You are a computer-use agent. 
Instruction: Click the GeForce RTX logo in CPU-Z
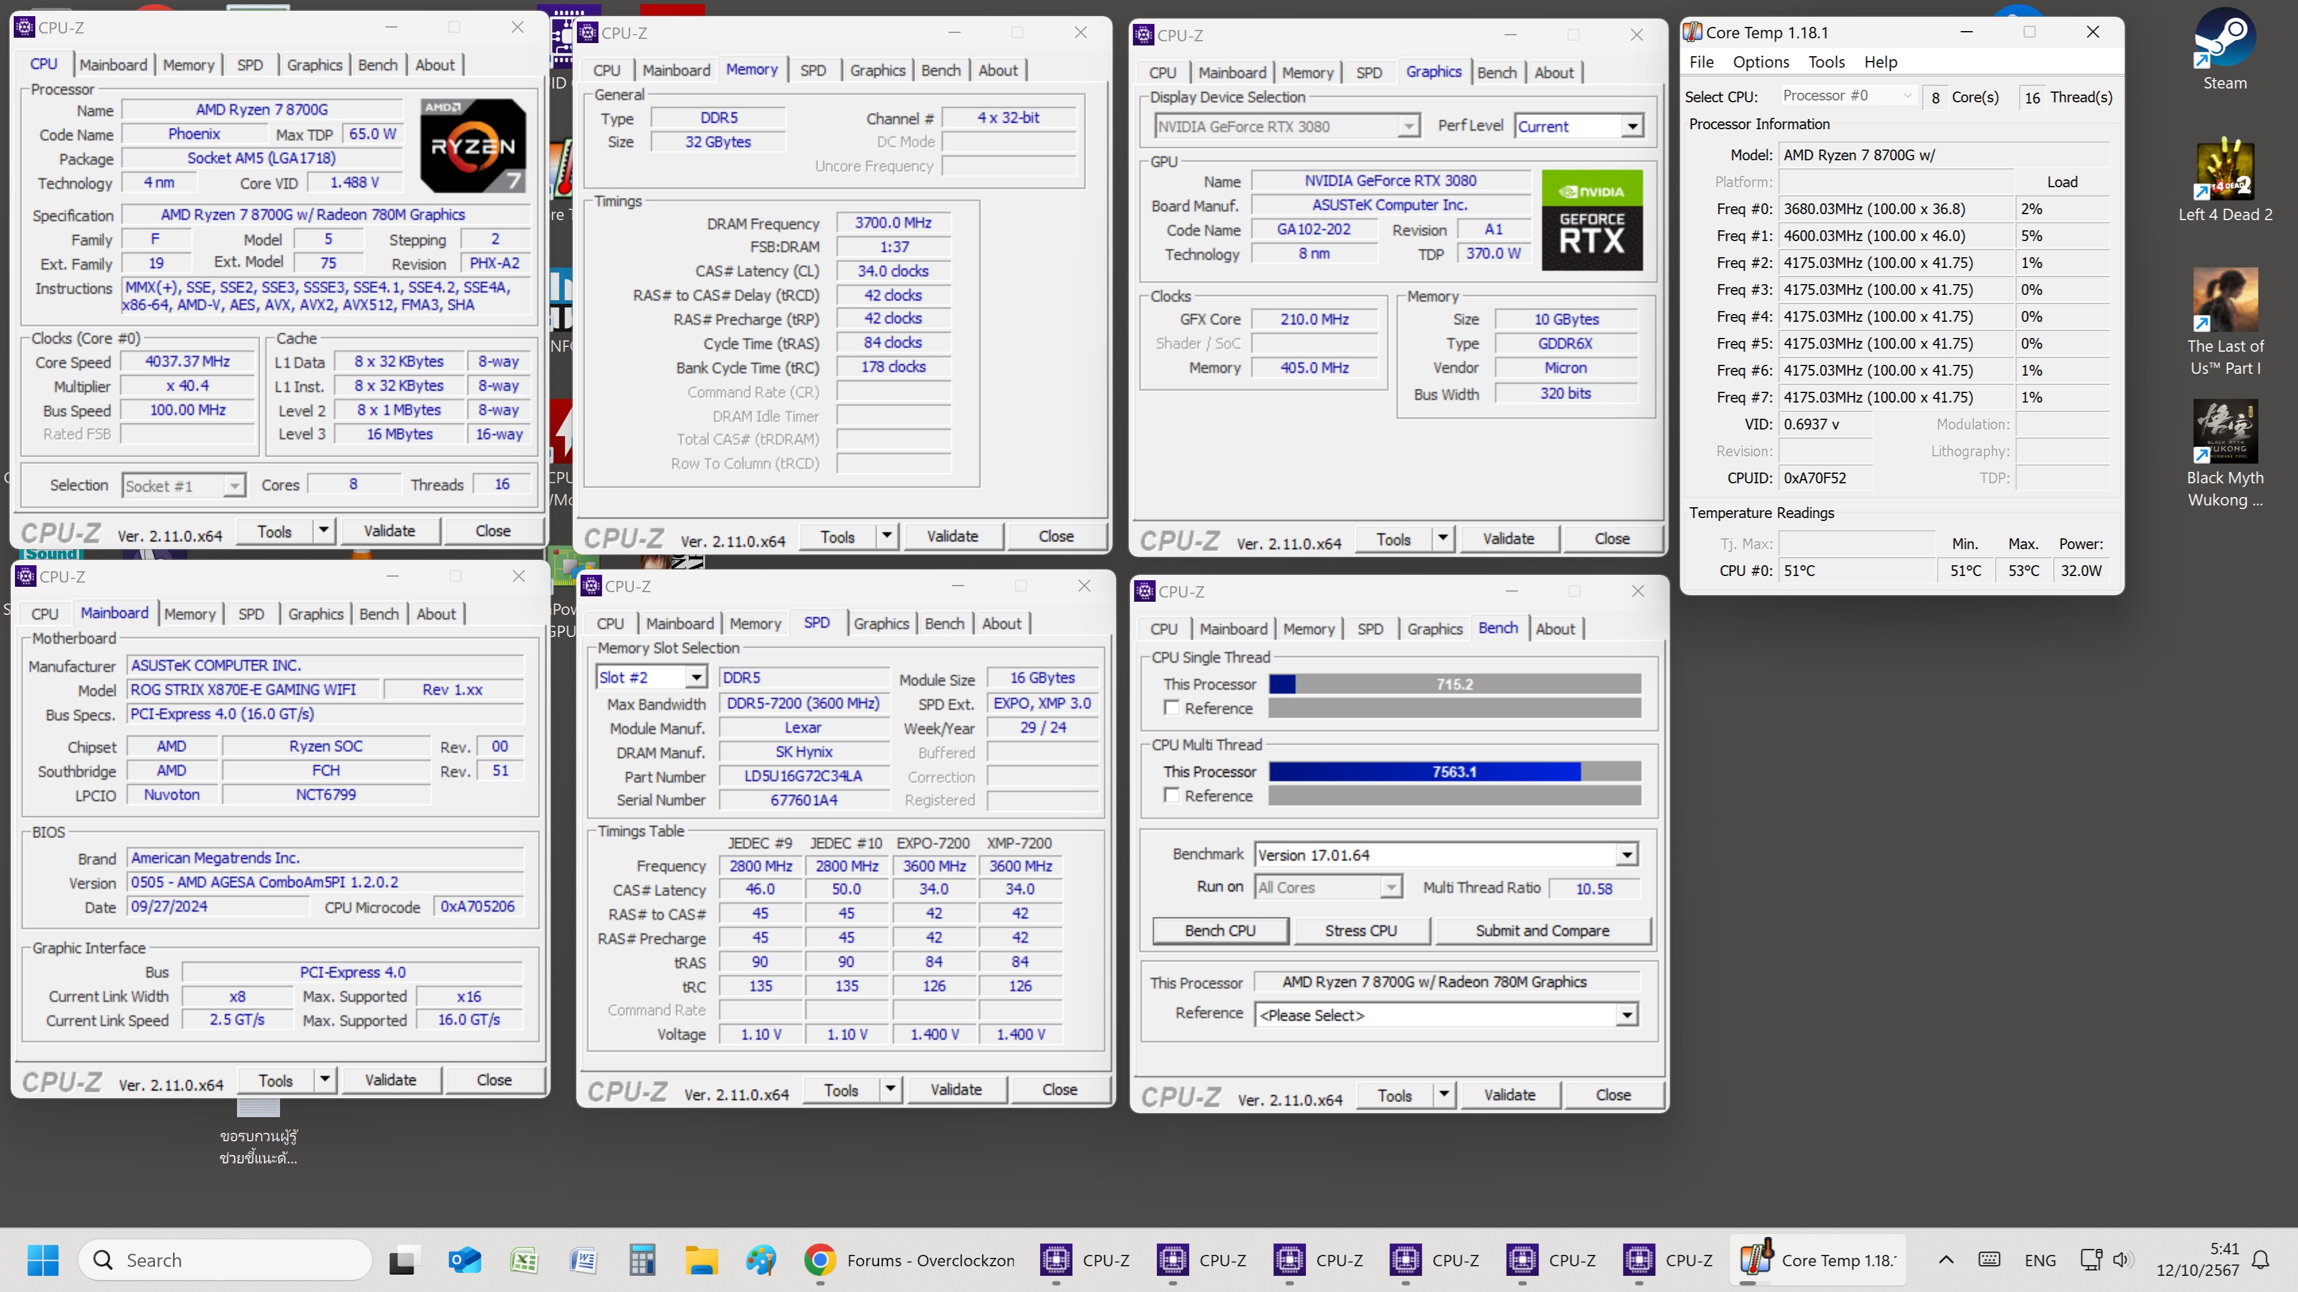tap(1591, 220)
